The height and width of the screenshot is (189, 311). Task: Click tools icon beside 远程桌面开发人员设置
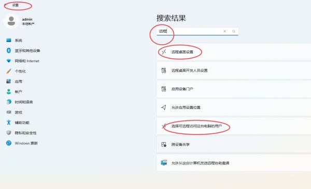click(x=164, y=70)
